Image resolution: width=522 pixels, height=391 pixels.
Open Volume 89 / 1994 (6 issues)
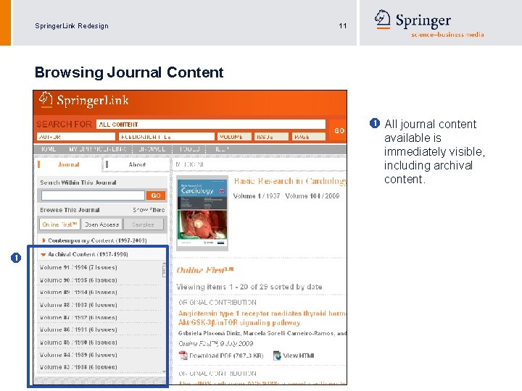coord(78,293)
